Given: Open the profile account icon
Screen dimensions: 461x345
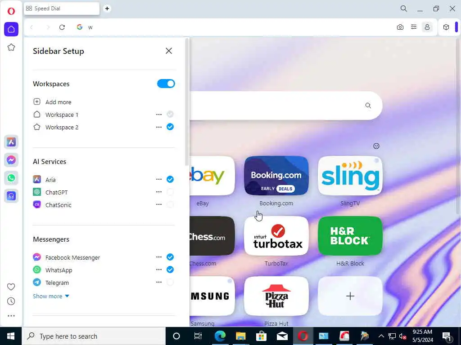Looking at the screenshot, I should click(427, 27).
